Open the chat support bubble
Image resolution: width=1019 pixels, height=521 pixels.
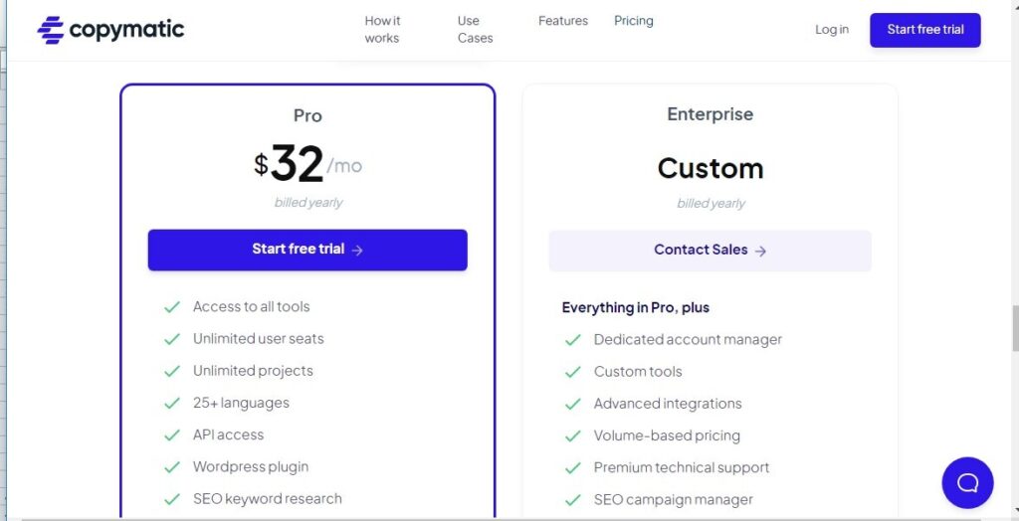[967, 483]
